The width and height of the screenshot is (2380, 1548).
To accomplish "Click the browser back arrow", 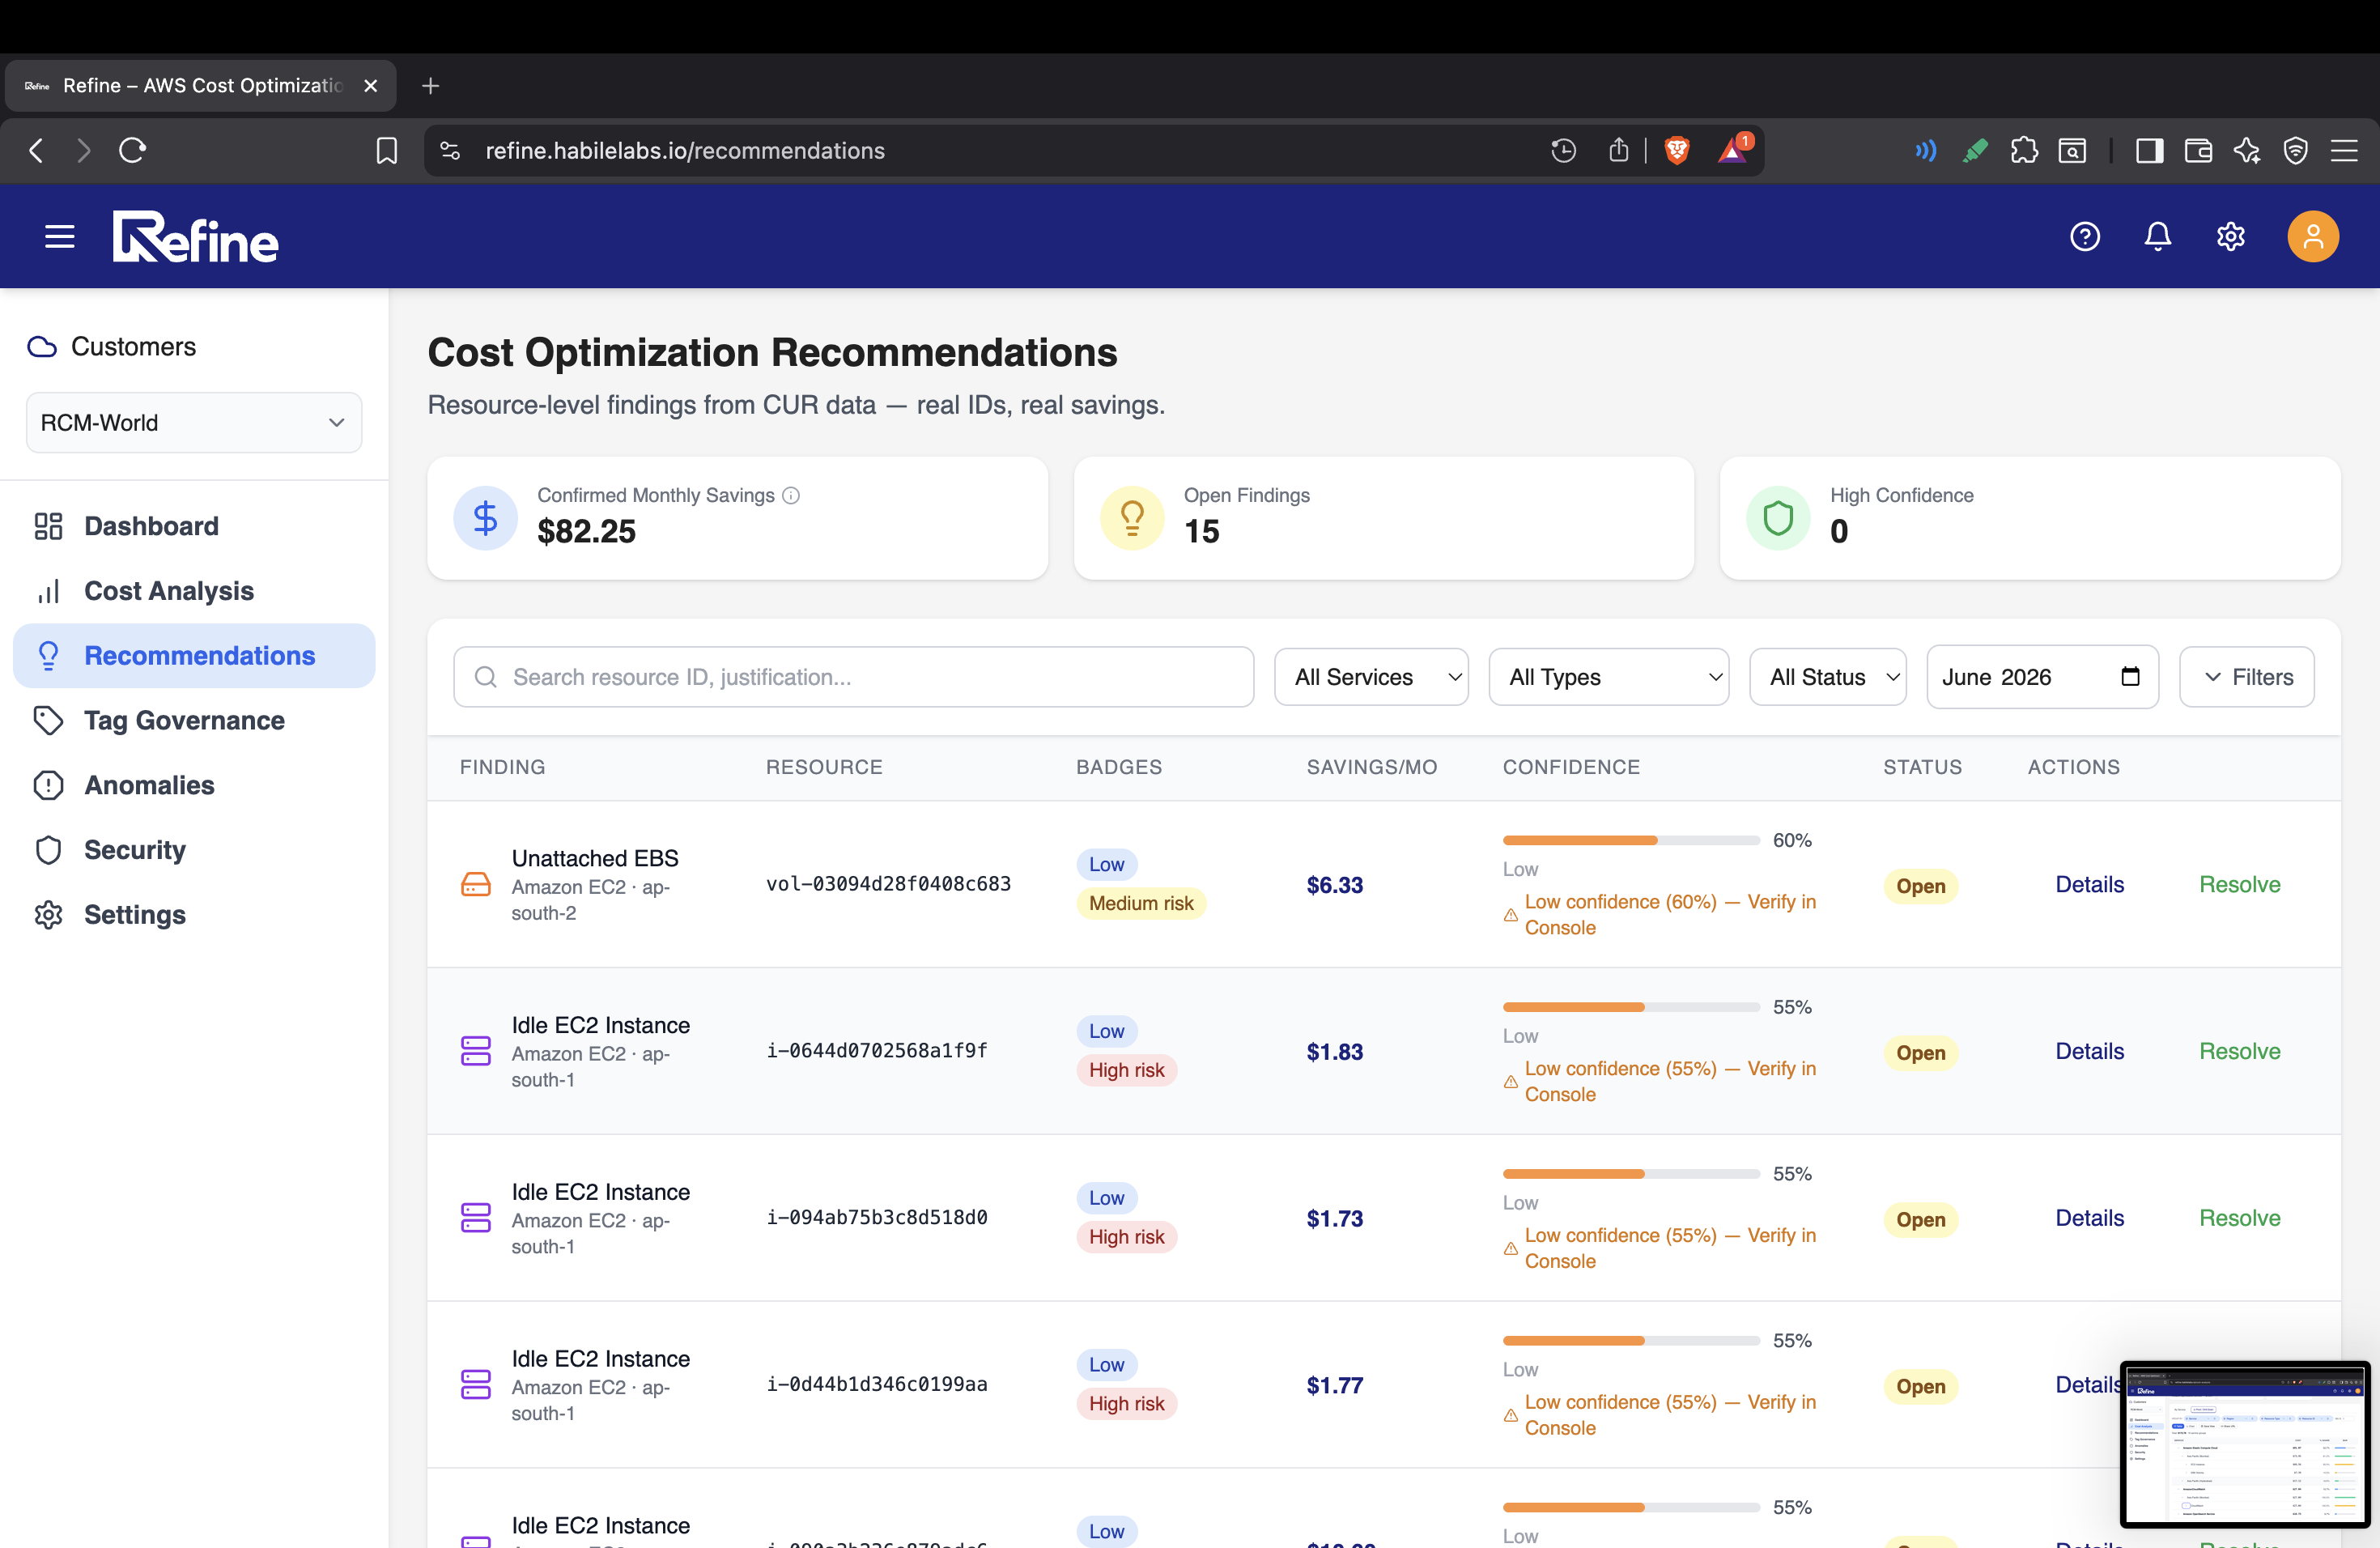I will click(36, 150).
